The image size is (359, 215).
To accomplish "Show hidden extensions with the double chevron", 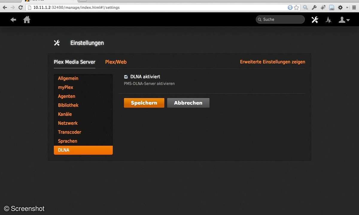I will pos(347,7).
